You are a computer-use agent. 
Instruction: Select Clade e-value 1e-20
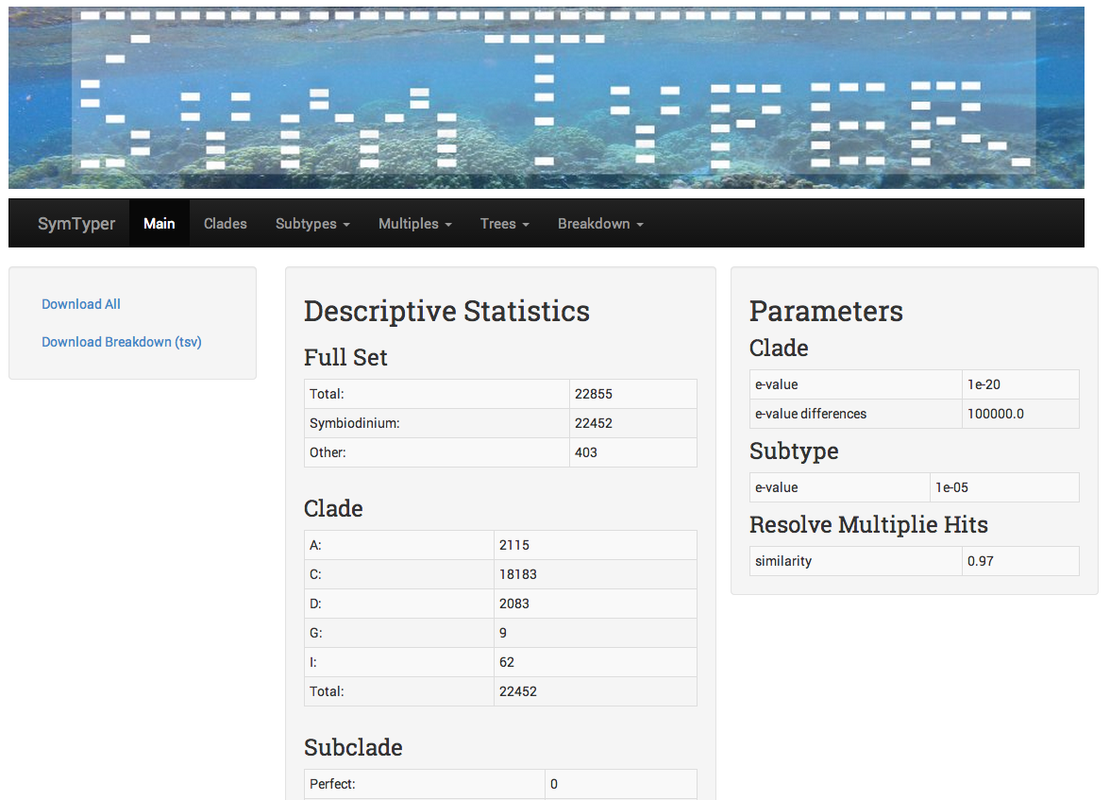[984, 384]
